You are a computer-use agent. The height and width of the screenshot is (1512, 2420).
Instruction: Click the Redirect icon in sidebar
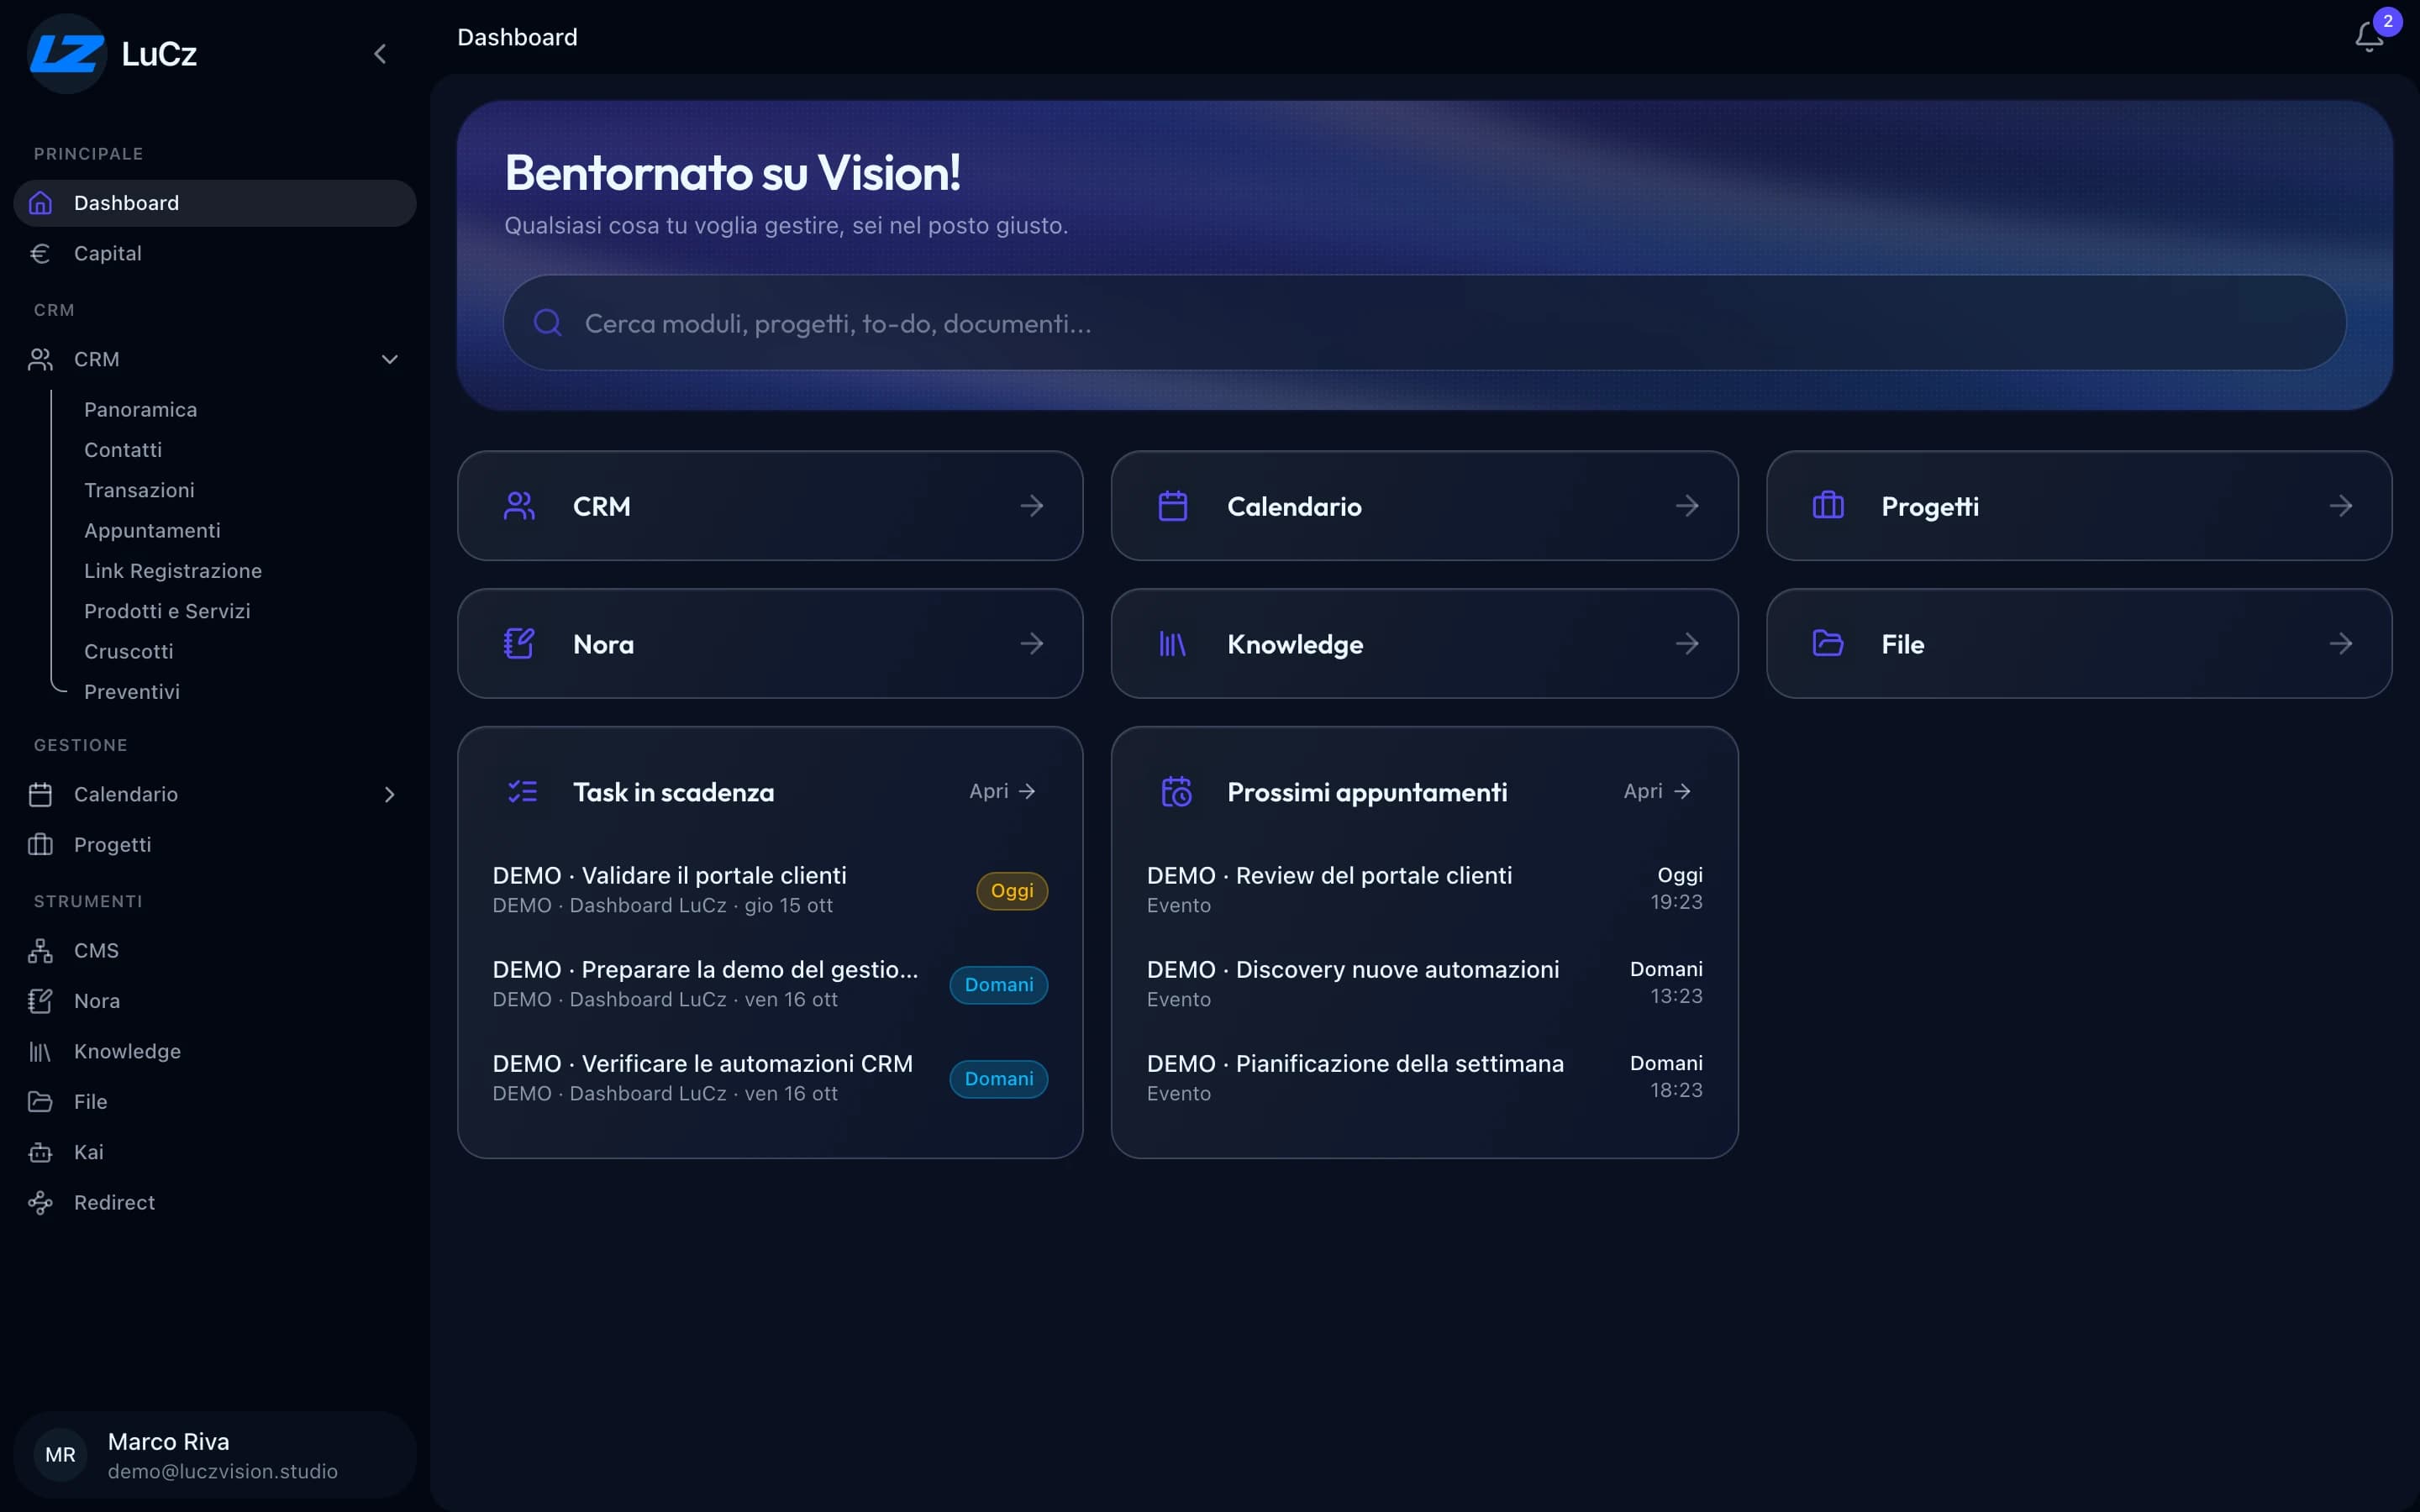click(40, 1202)
